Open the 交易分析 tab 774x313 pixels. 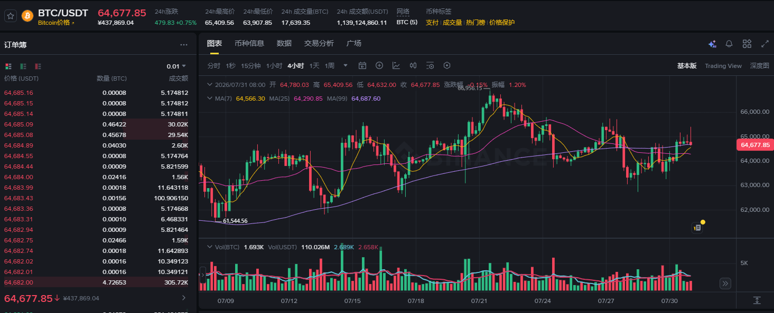pyautogui.click(x=319, y=43)
